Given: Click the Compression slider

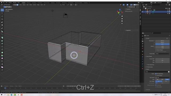Looking at the screenshot, I should pos(162,83).
